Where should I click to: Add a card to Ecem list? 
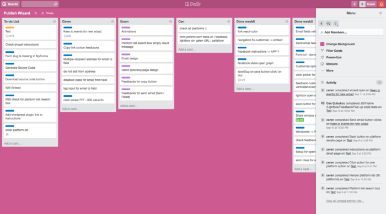tap(128, 106)
